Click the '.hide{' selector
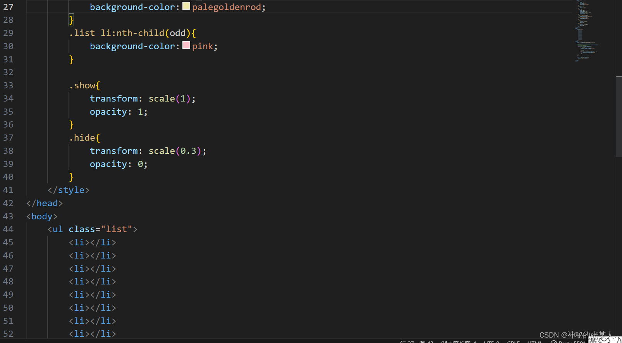Screen dimensions: 622x343 pos(84,138)
